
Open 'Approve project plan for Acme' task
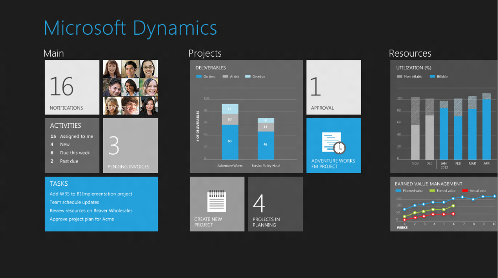82,219
